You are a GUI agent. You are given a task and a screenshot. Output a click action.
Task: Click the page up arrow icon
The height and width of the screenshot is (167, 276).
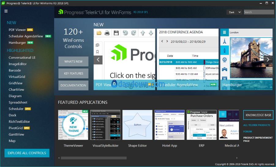click(143, 33)
